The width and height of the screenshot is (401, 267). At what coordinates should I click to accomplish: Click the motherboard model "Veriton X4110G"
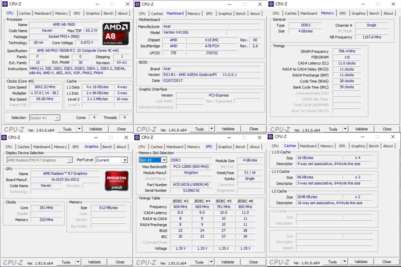(194, 32)
